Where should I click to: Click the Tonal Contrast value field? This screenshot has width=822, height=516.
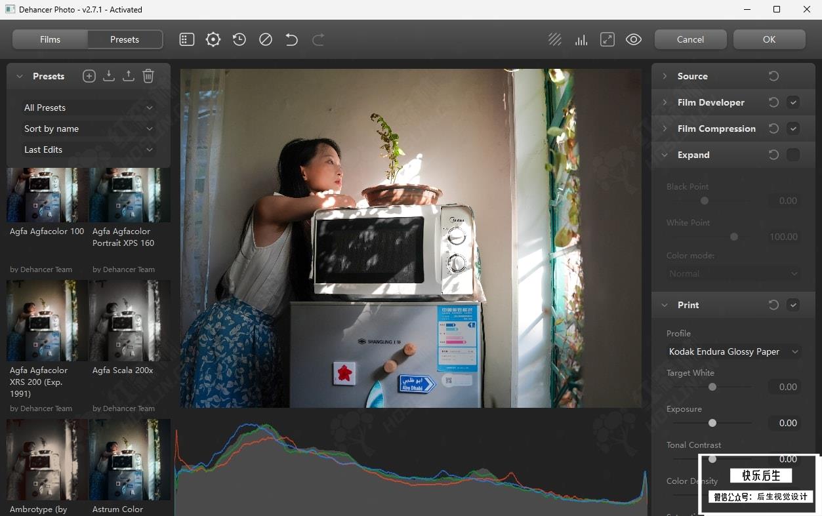click(785, 459)
